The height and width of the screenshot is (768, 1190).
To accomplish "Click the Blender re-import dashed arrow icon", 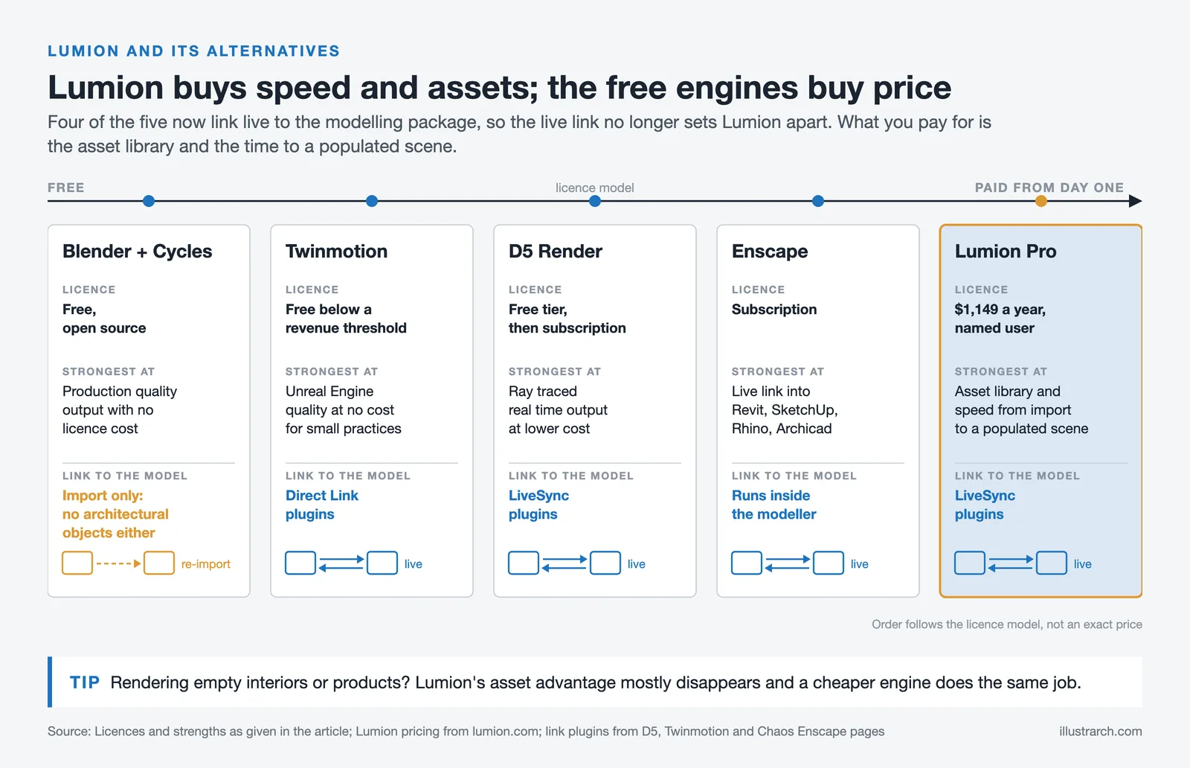I will pos(118,563).
